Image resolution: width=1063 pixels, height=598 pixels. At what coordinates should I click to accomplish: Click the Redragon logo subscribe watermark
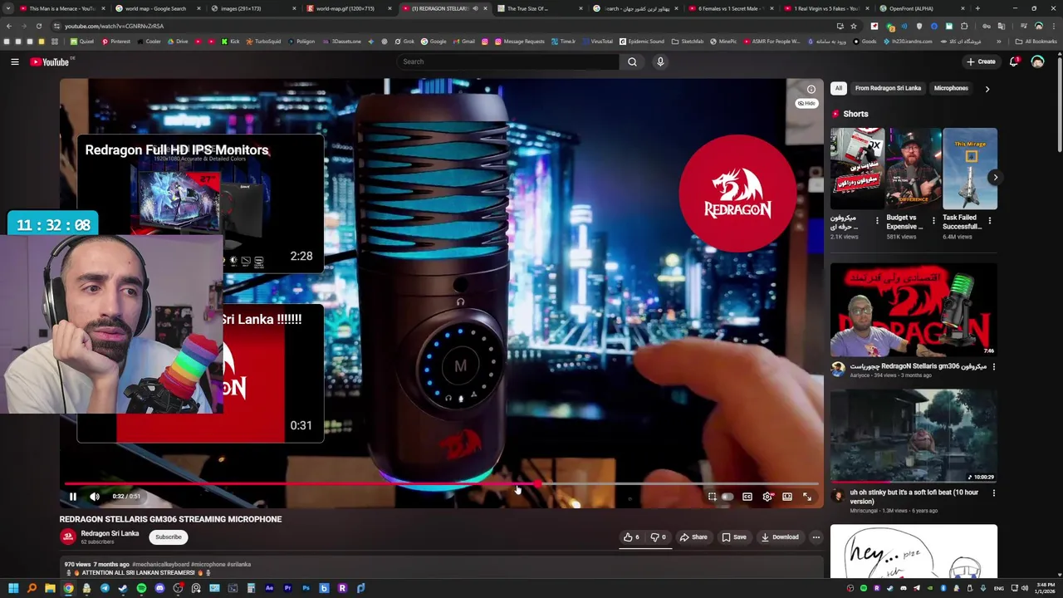(737, 194)
